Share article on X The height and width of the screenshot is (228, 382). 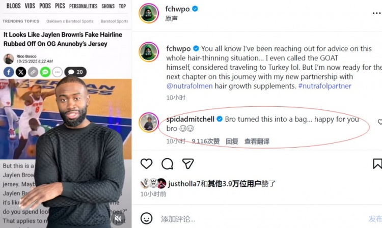click(x=21, y=72)
